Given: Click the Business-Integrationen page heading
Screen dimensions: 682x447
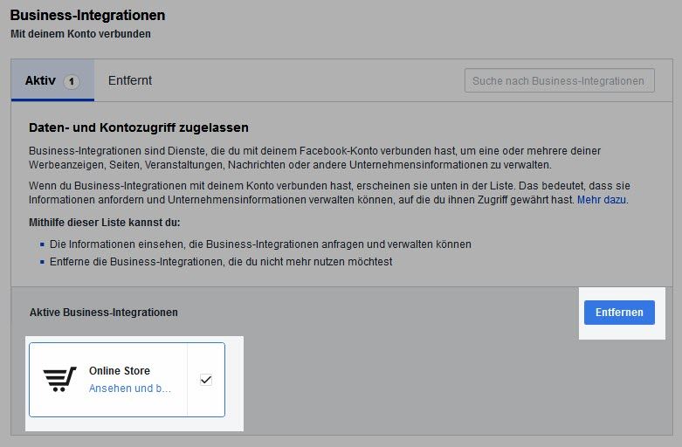Looking at the screenshot, I should tap(87, 16).
